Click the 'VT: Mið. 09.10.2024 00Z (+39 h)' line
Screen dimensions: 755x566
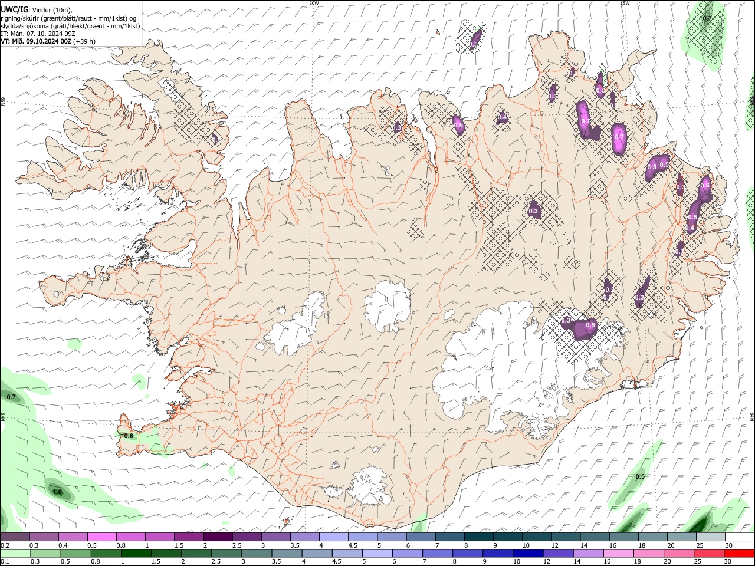[48, 41]
